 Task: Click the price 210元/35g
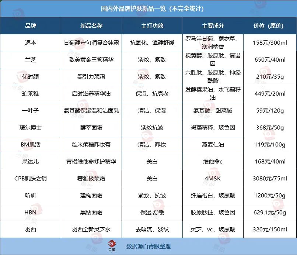click(x=270, y=77)
